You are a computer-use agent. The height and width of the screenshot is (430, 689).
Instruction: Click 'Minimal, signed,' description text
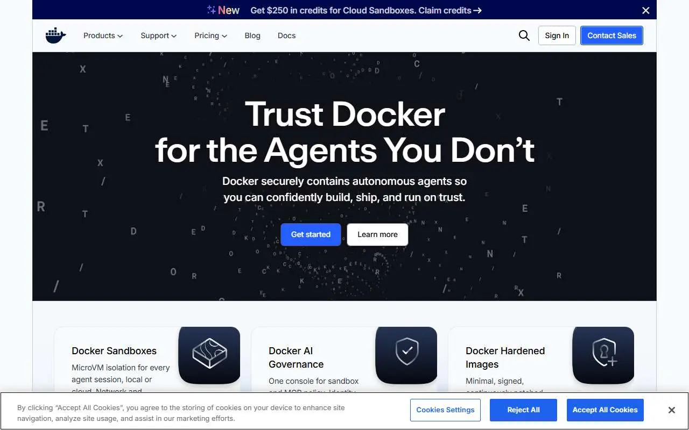495,381
